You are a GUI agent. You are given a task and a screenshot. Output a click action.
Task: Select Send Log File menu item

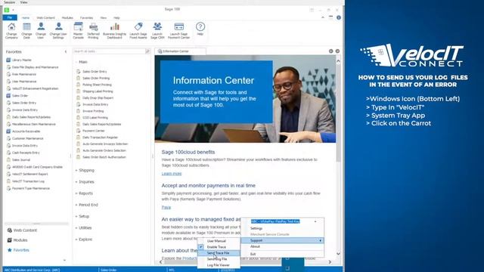[219, 259]
